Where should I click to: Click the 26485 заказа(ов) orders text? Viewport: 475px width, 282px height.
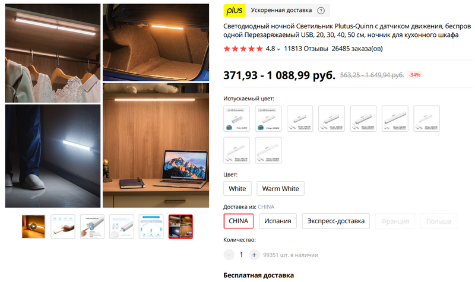[357, 49]
